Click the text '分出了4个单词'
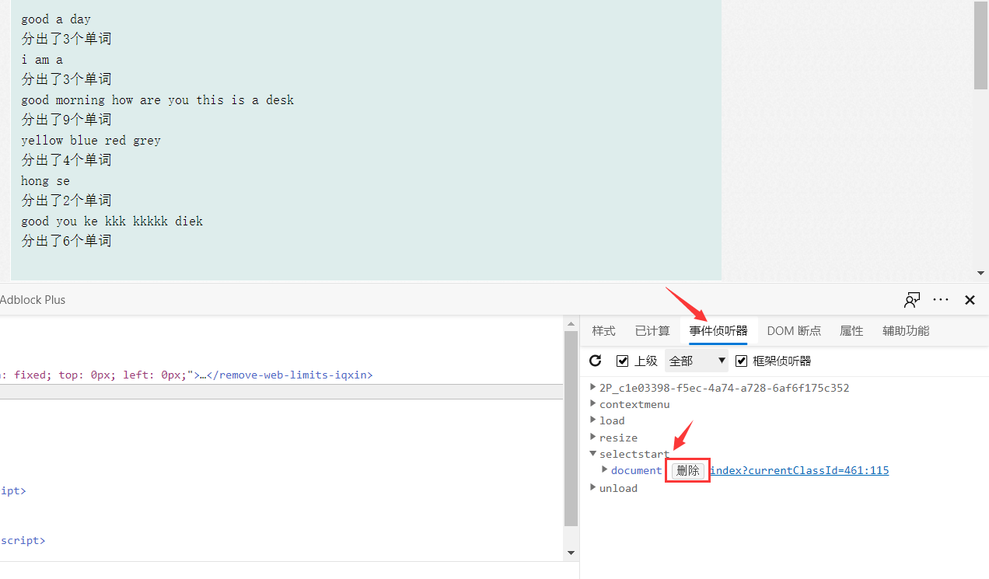The width and height of the screenshot is (989, 579). pyautogui.click(x=67, y=160)
